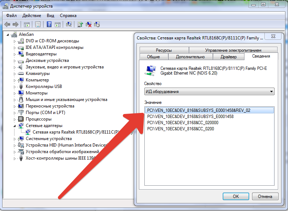288x211 pixels.
Task: Open the Действие menu
Action: 32,16
